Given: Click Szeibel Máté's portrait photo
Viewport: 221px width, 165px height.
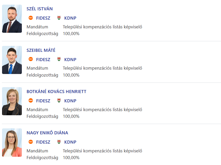Looking at the screenshot, I should (12, 60).
